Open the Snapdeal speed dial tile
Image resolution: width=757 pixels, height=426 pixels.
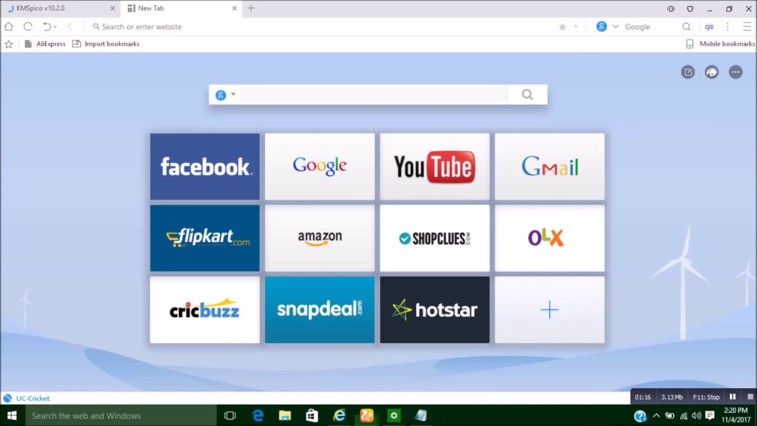320,309
